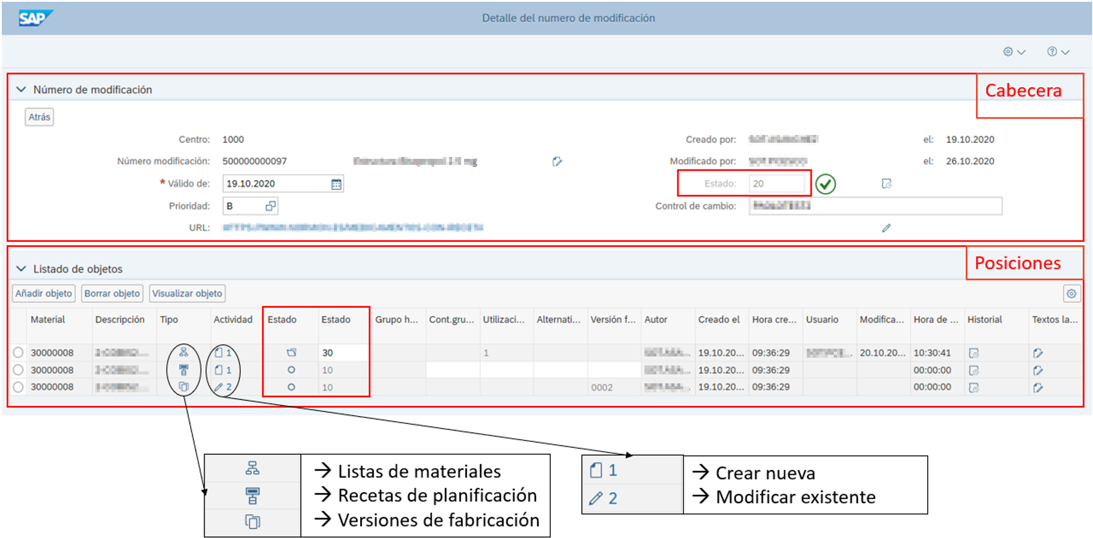Open the Historial icon in the first row

(974, 353)
